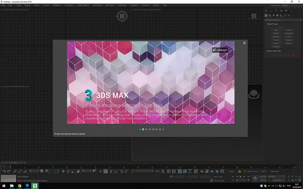Open the Modifiers menu

coord(57,5)
